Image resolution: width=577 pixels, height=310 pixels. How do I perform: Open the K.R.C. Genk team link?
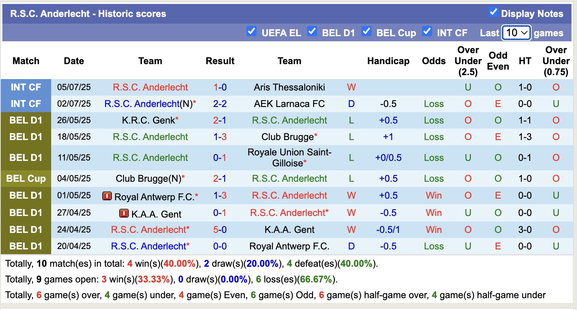[148, 120]
